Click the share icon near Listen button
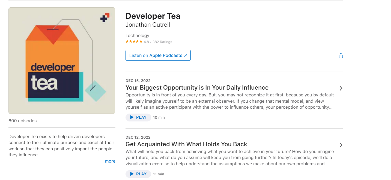391x180 pixels. click(x=341, y=55)
